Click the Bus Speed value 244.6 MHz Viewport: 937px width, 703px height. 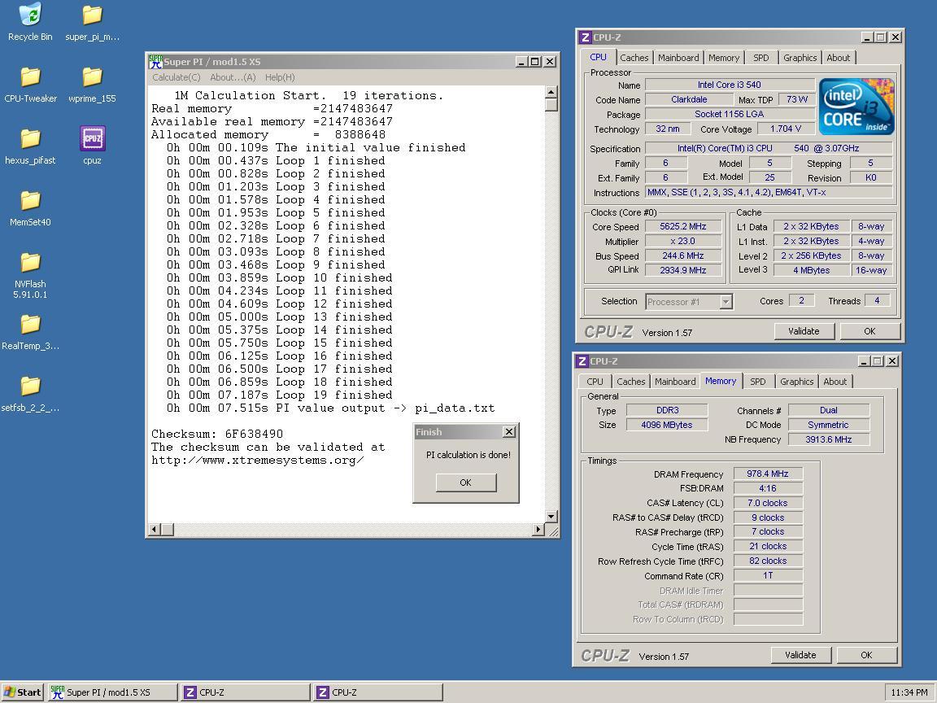[683, 255]
